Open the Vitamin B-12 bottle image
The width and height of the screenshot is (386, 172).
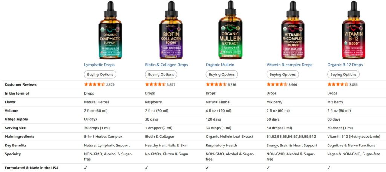coord(354,30)
